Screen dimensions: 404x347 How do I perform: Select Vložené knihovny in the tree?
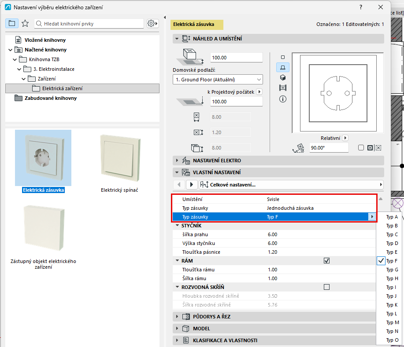(45, 40)
